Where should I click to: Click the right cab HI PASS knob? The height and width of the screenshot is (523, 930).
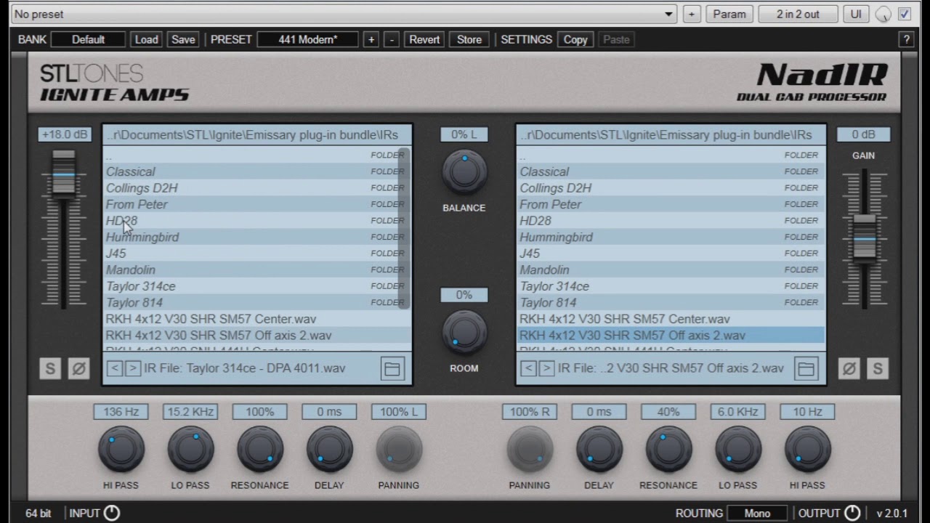coord(808,449)
